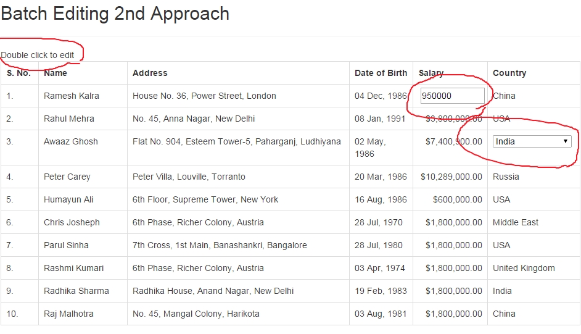This screenshot has height=334, width=581.
Task: Select the Address column header
Action: pos(150,73)
